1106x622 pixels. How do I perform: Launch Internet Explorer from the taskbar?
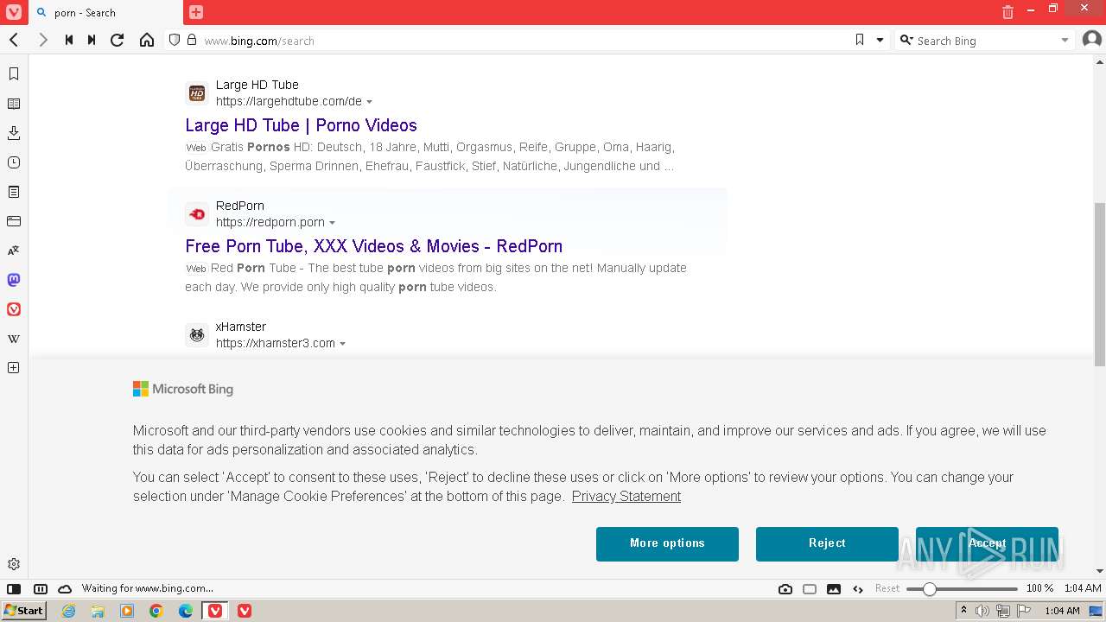click(x=69, y=611)
